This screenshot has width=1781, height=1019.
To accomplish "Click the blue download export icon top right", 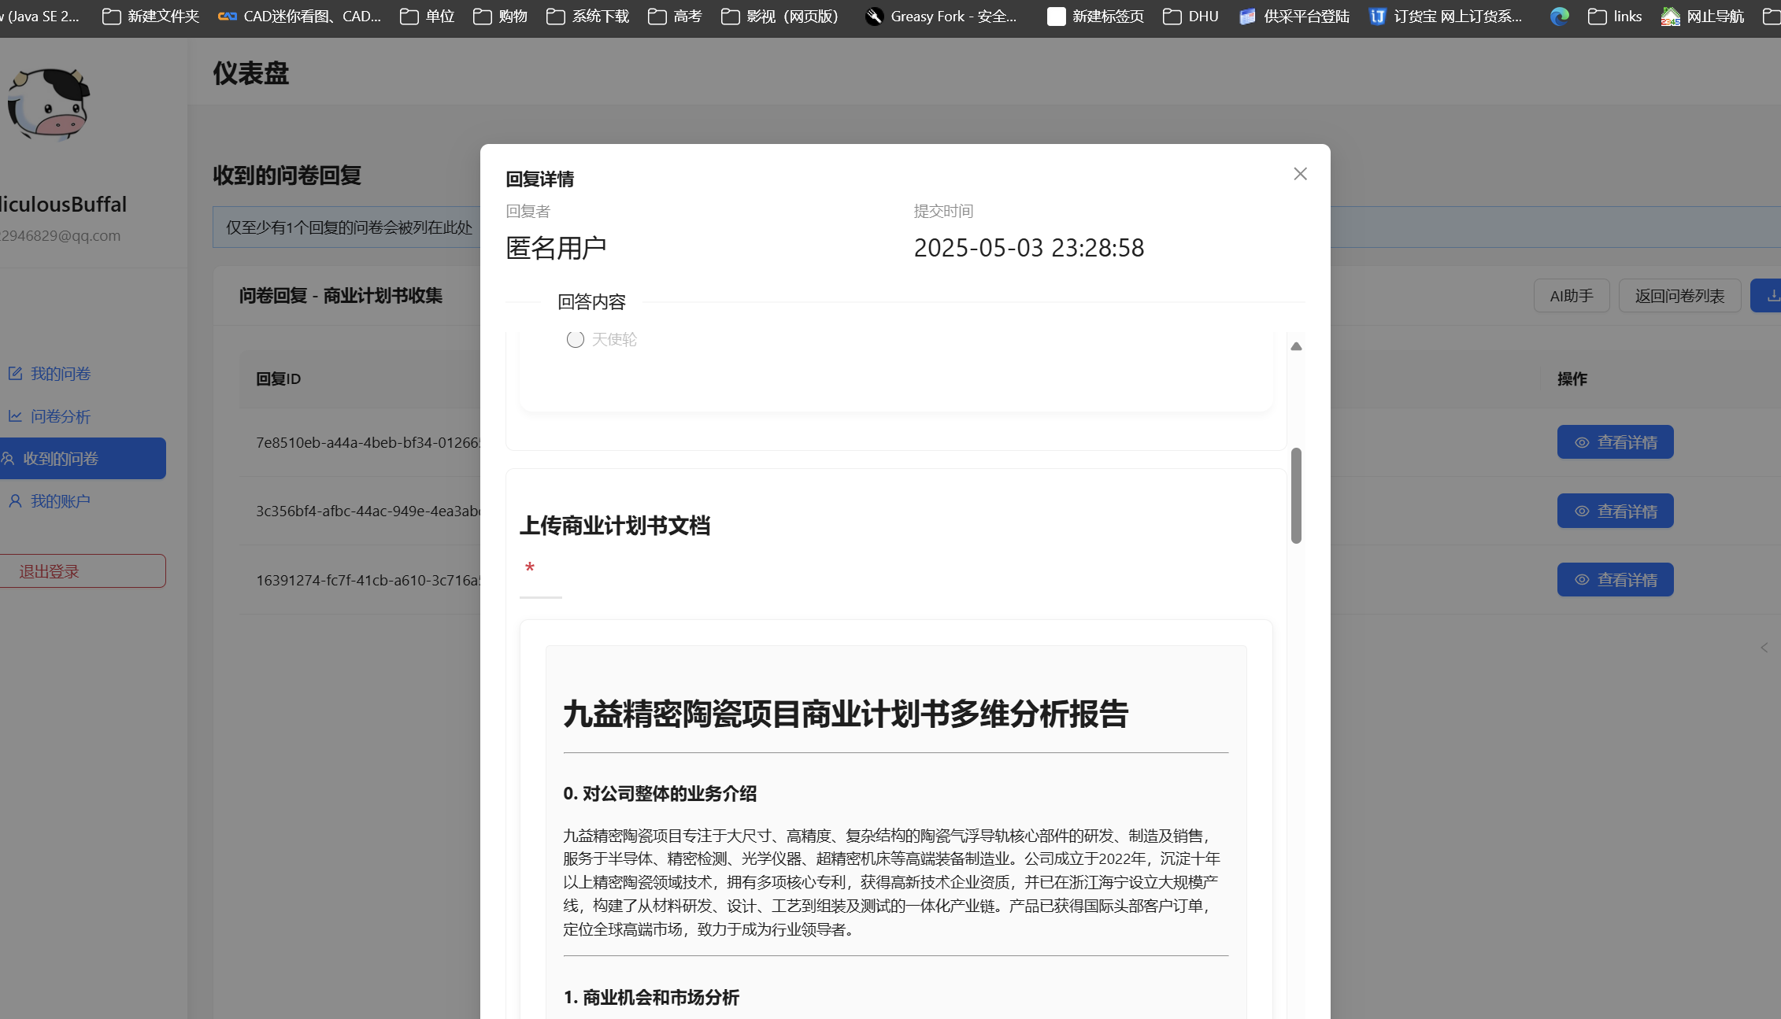I will tap(1772, 295).
